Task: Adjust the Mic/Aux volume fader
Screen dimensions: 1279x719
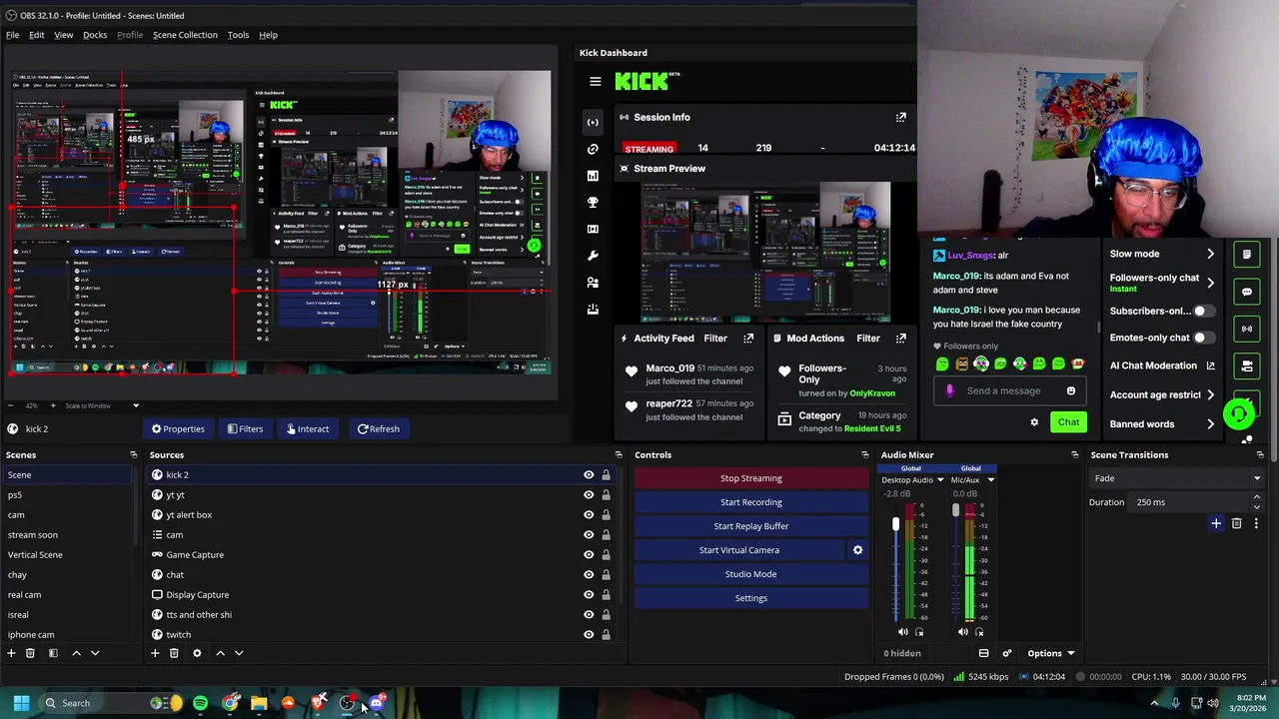Action: tap(955, 510)
